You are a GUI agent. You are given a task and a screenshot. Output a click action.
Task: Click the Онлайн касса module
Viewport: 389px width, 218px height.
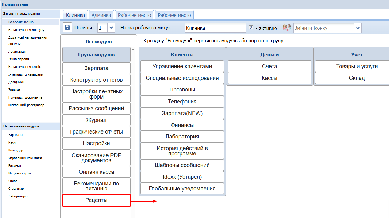click(96, 172)
